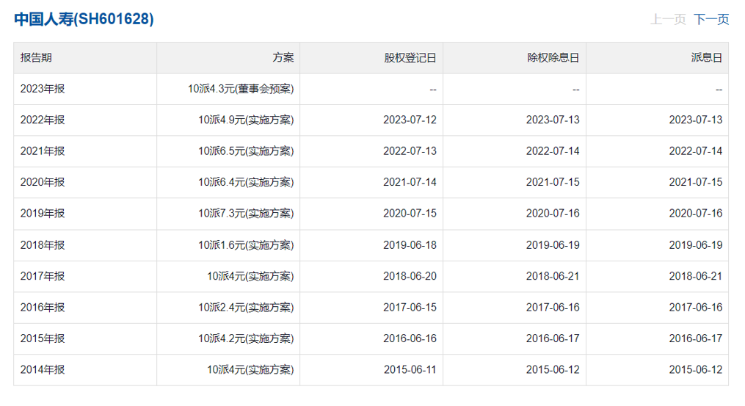745x406 pixels.
Task: Select the 2017年报 report period cell
Action: (x=43, y=276)
